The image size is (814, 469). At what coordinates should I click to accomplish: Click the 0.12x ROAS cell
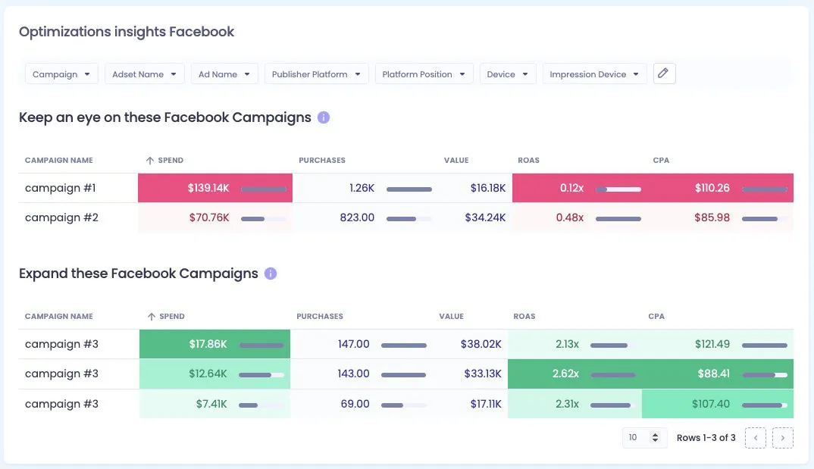tap(580, 188)
